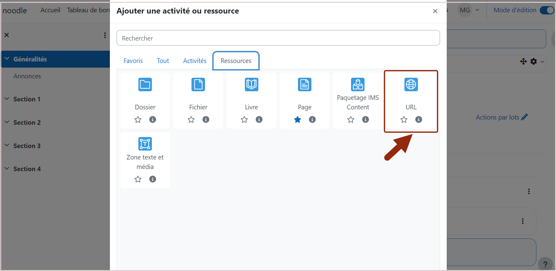Click the help question mark button

(545, 264)
